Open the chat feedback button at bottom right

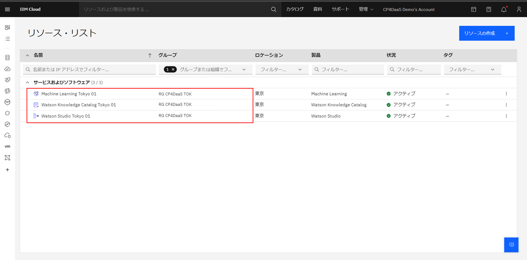point(511,245)
